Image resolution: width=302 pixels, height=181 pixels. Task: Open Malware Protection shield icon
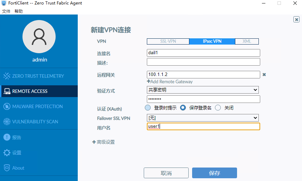click(7, 106)
